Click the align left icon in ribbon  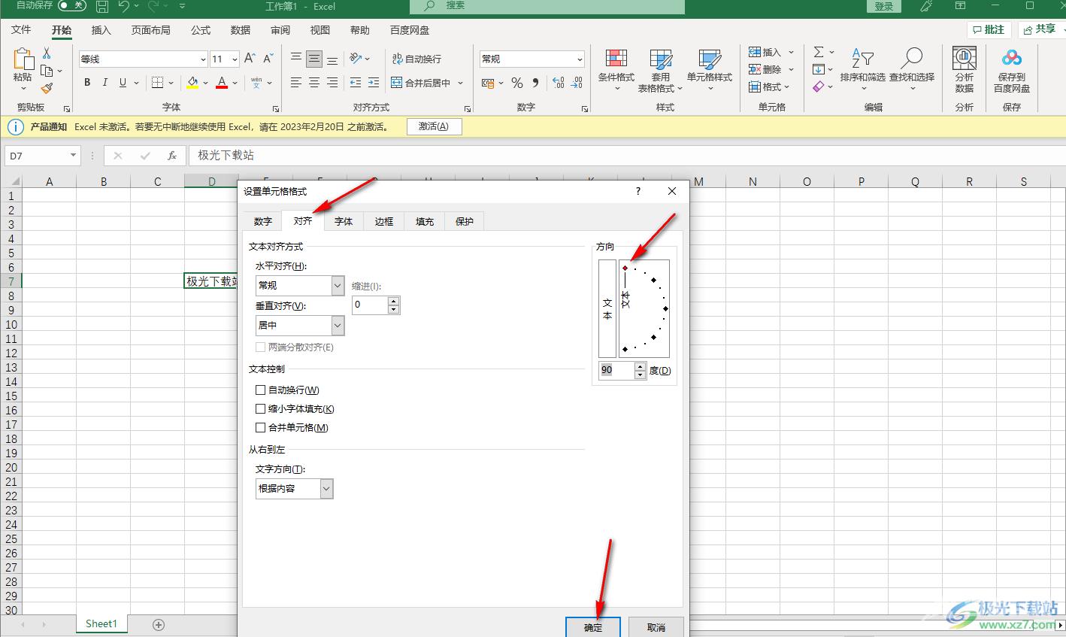pyautogui.click(x=296, y=83)
